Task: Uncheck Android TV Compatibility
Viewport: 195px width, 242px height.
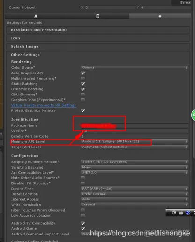Action: point(83,223)
